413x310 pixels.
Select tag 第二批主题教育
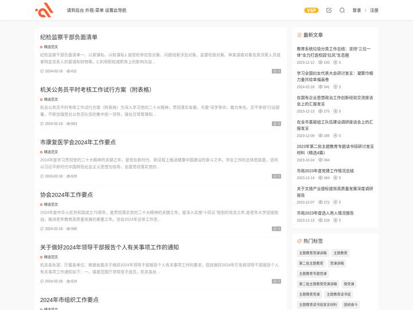coord(311,263)
